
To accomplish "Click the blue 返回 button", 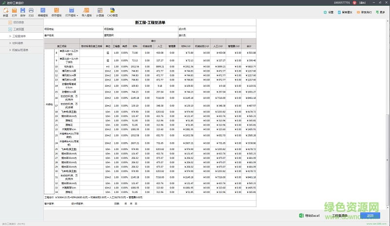I will pyautogui.click(x=370, y=215).
